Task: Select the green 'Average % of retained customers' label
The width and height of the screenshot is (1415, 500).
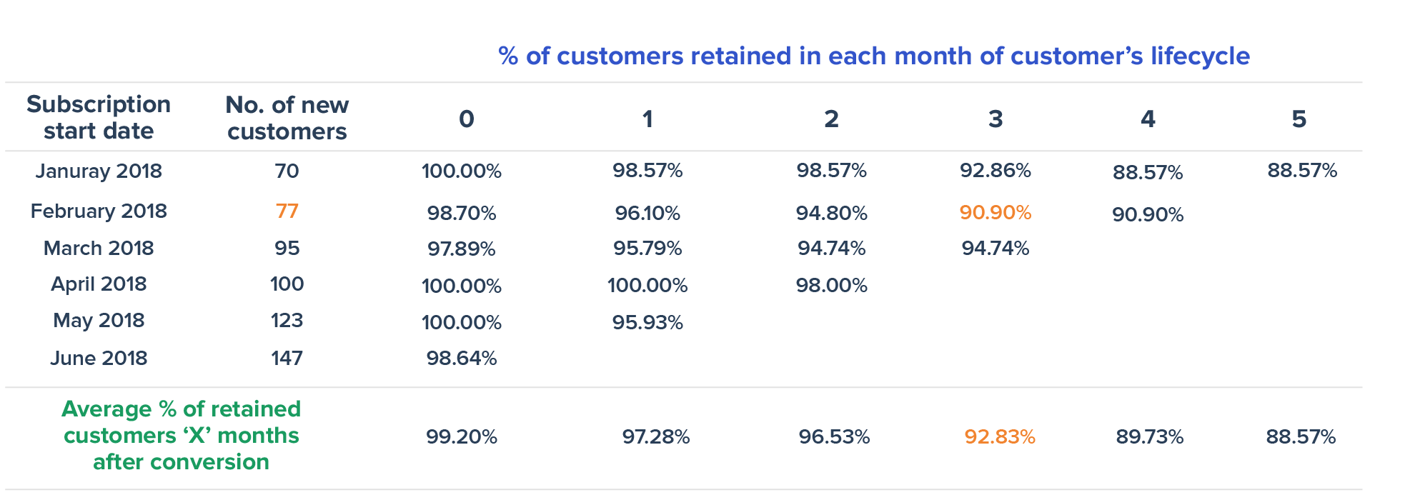Action: click(181, 436)
